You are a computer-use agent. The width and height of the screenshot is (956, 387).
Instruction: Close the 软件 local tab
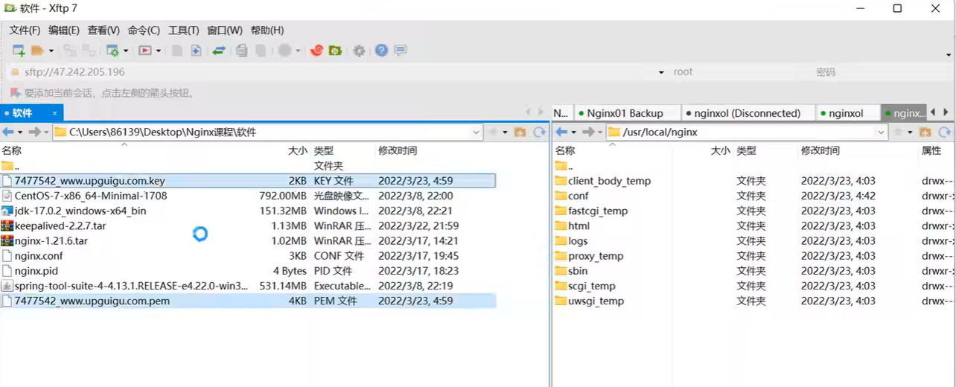click(x=54, y=113)
